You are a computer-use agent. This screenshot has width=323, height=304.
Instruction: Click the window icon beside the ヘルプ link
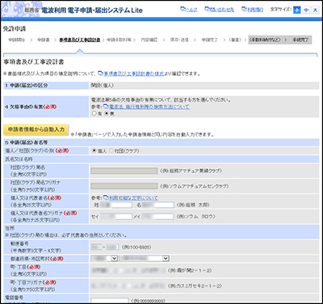click(182, 9)
